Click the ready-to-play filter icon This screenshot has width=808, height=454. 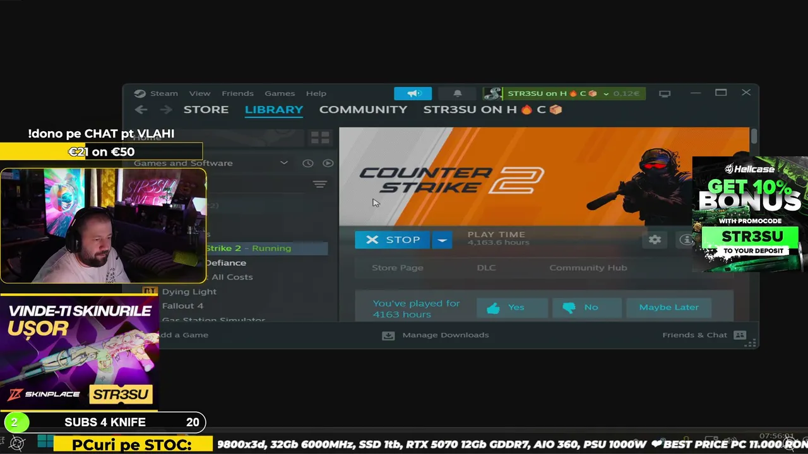coord(328,163)
